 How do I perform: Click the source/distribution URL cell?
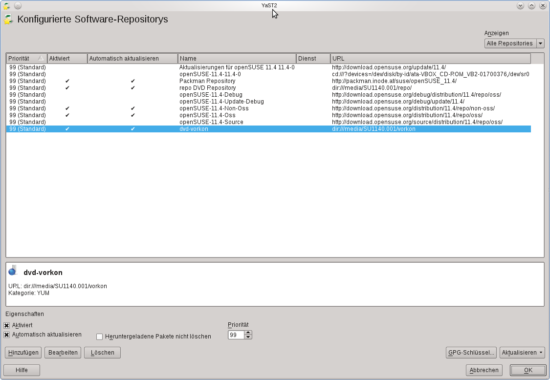click(x=417, y=122)
